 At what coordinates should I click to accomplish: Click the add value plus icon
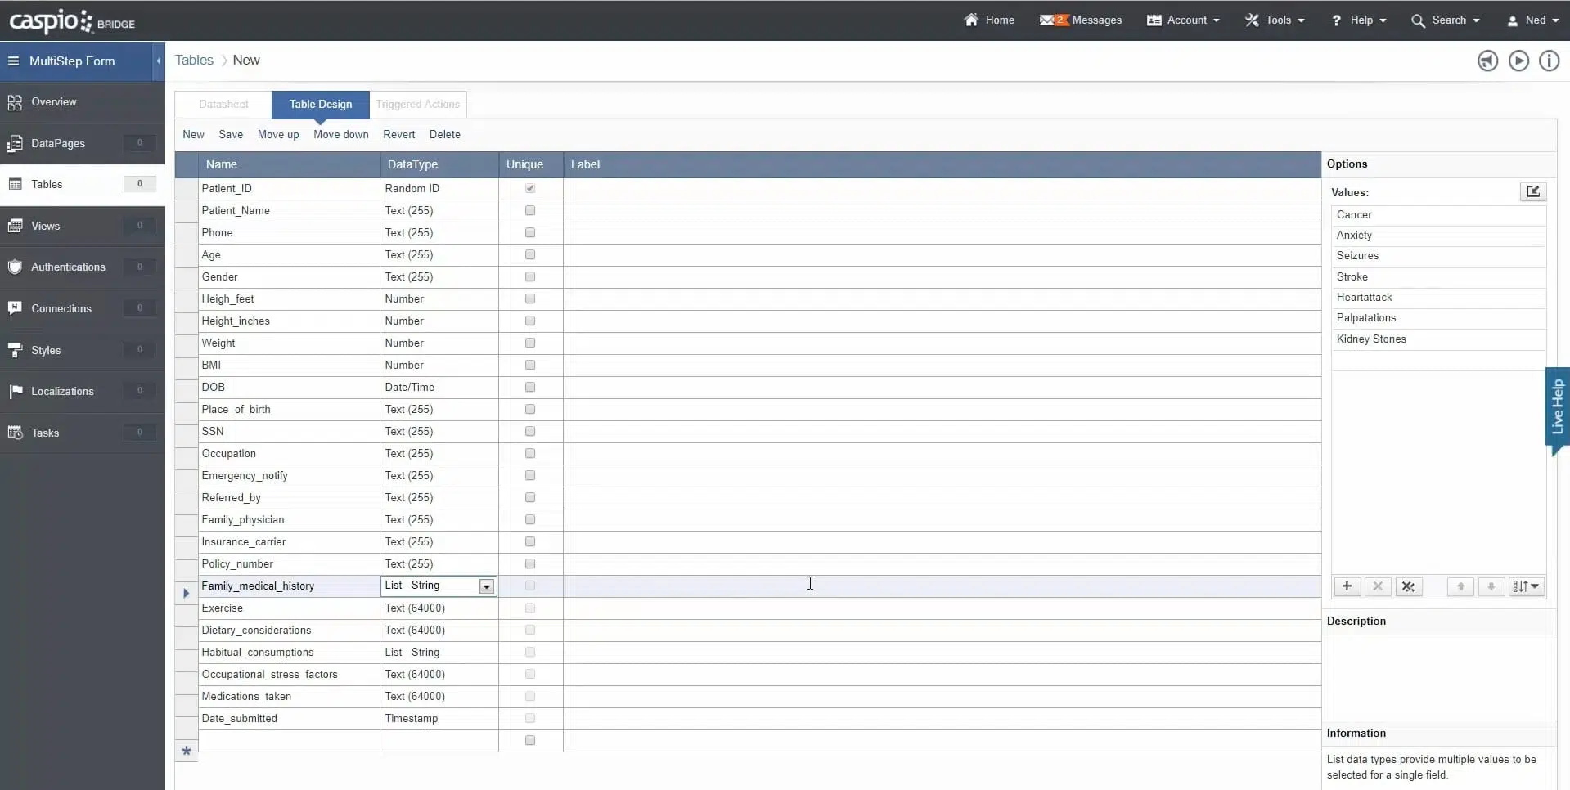[x=1347, y=586]
